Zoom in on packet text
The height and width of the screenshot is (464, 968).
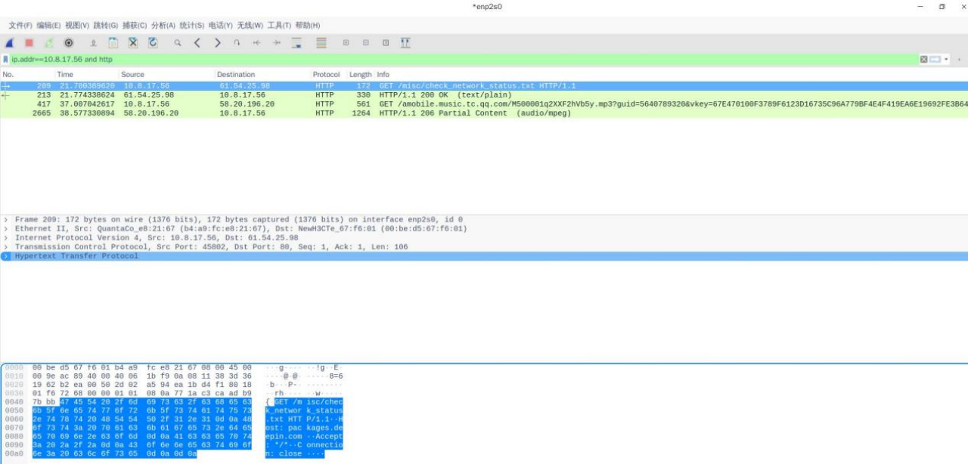pyautogui.click(x=346, y=43)
